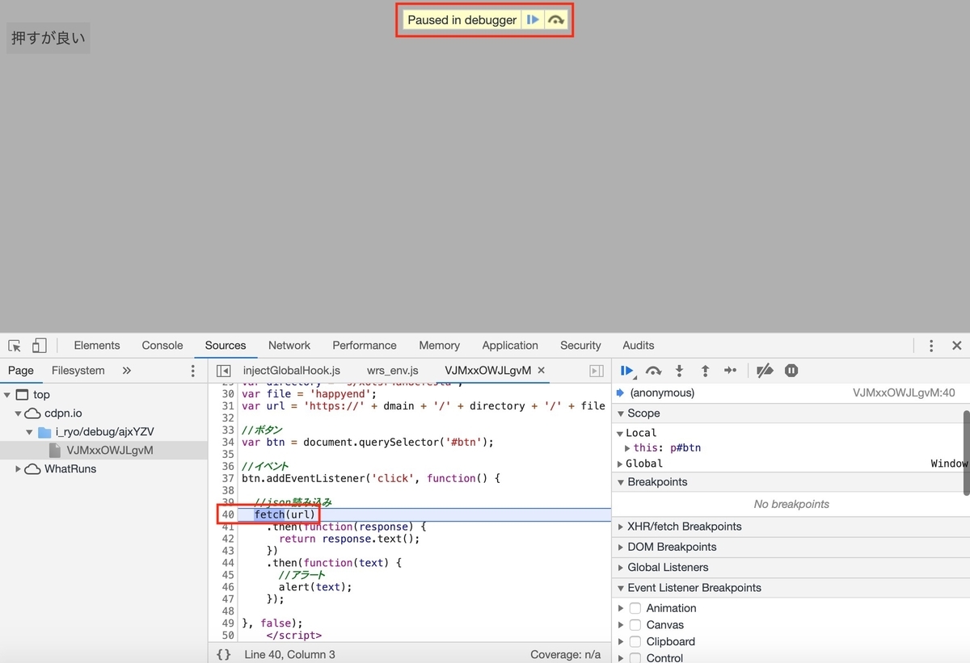Collapse the top frame tree node
This screenshot has height=663, width=970.
tap(7, 395)
